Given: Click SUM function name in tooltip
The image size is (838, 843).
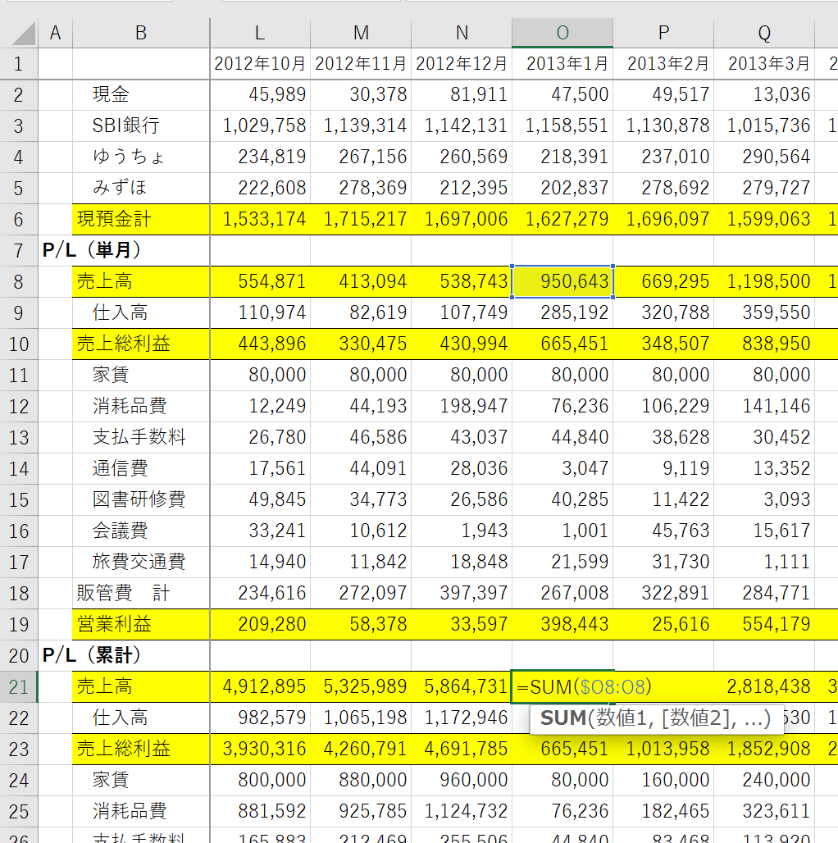Looking at the screenshot, I should click(562, 719).
